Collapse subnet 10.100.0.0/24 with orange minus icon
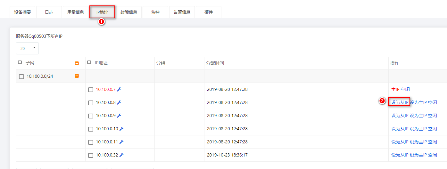This screenshot has height=169, width=447. tap(77, 76)
